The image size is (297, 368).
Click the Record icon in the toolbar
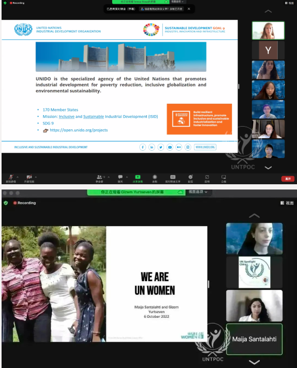point(155,177)
